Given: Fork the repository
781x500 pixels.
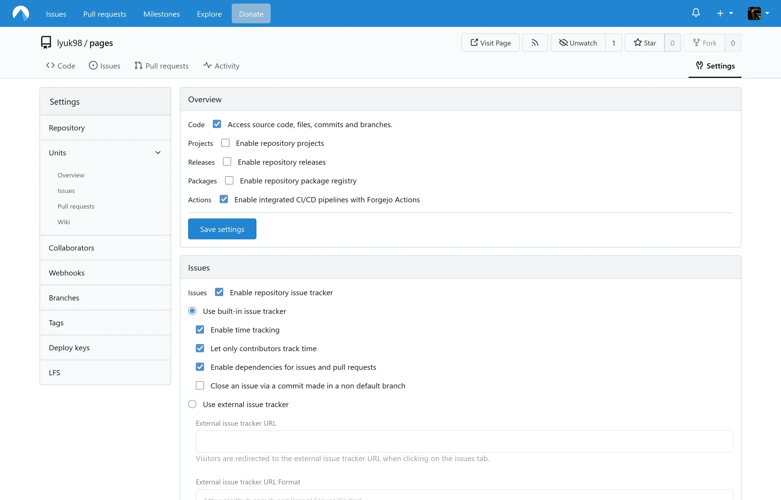Looking at the screenshot, I should [705, 42].
